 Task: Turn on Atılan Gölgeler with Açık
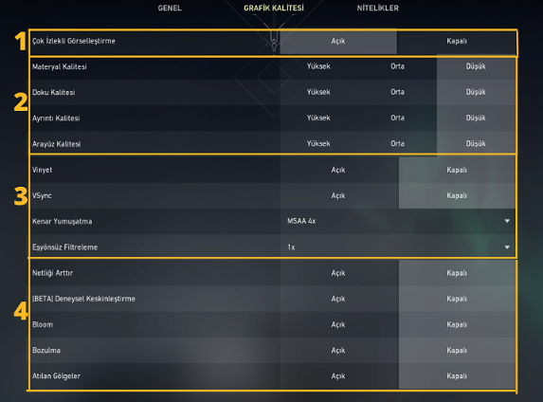[x=338, y=376]
